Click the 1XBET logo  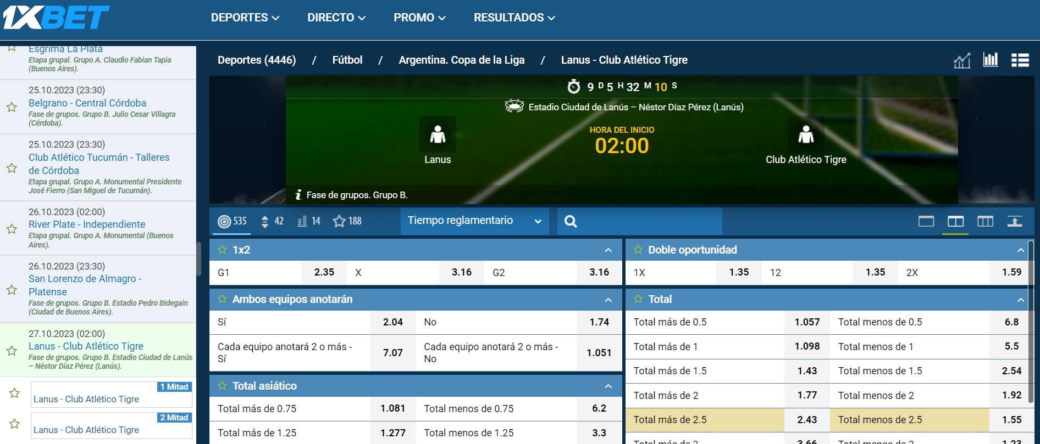pos(56,17)
